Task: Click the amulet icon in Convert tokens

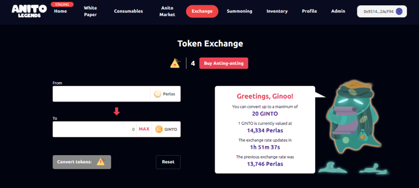Action: click(x=101, y=162)
